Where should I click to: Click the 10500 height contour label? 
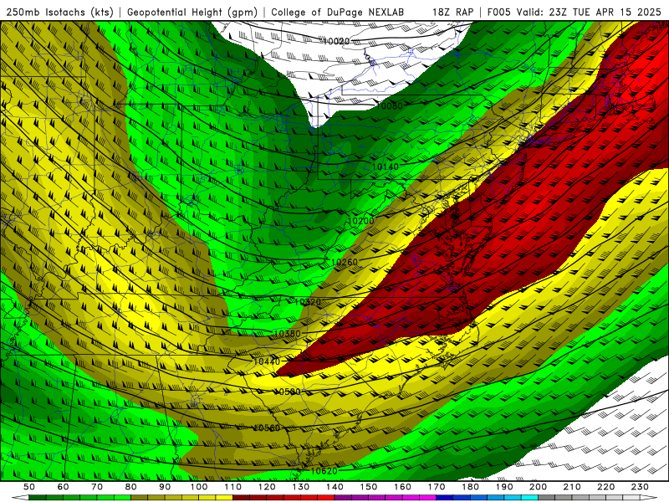pos(287,392)
